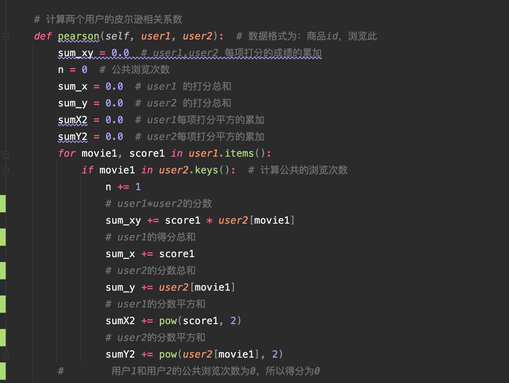Click the comment 数据格式为: 商品id, 浏览此
The height and width of the screenshot is (383, 509).
(307, 36)
